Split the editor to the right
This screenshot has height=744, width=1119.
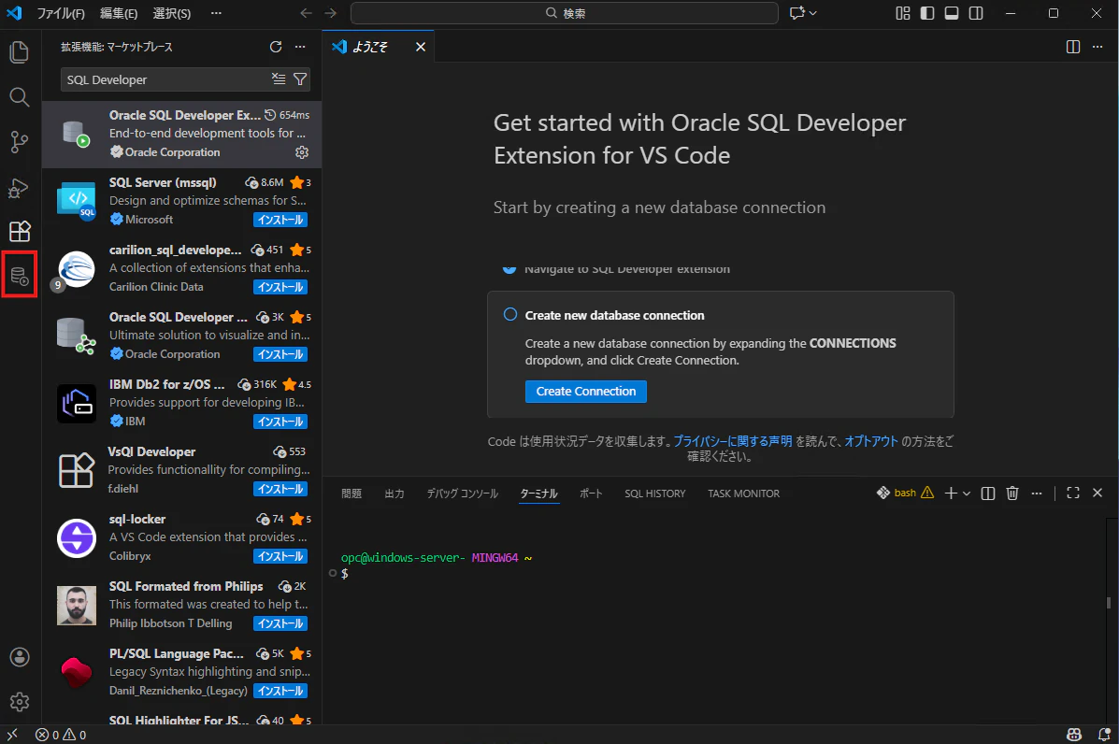coord(1072,47)
